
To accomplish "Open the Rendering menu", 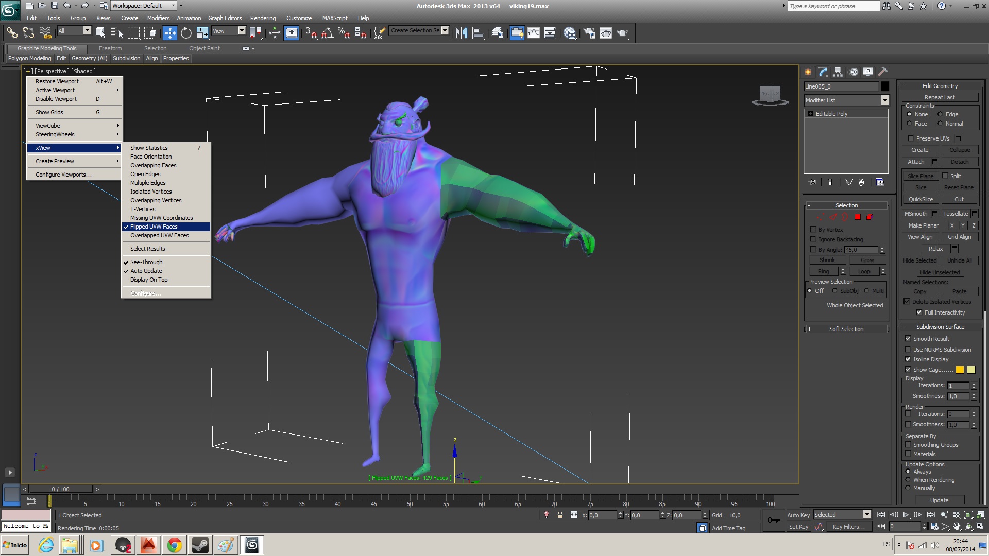I will pyautogui.click(x=263, y=18).
